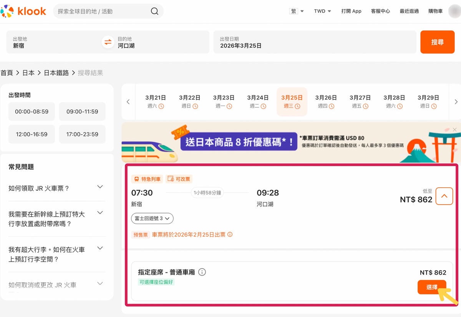Open the TWD currency dropdown
Image resolution: width=461 pixels, height=317 pixels.
point(322,11)
